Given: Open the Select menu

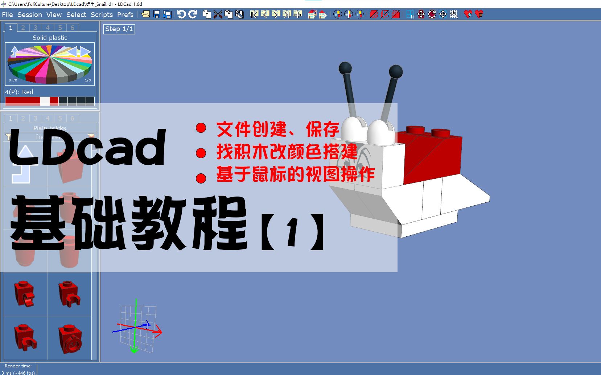Looking at the screenshot, I should click(76, 14).
